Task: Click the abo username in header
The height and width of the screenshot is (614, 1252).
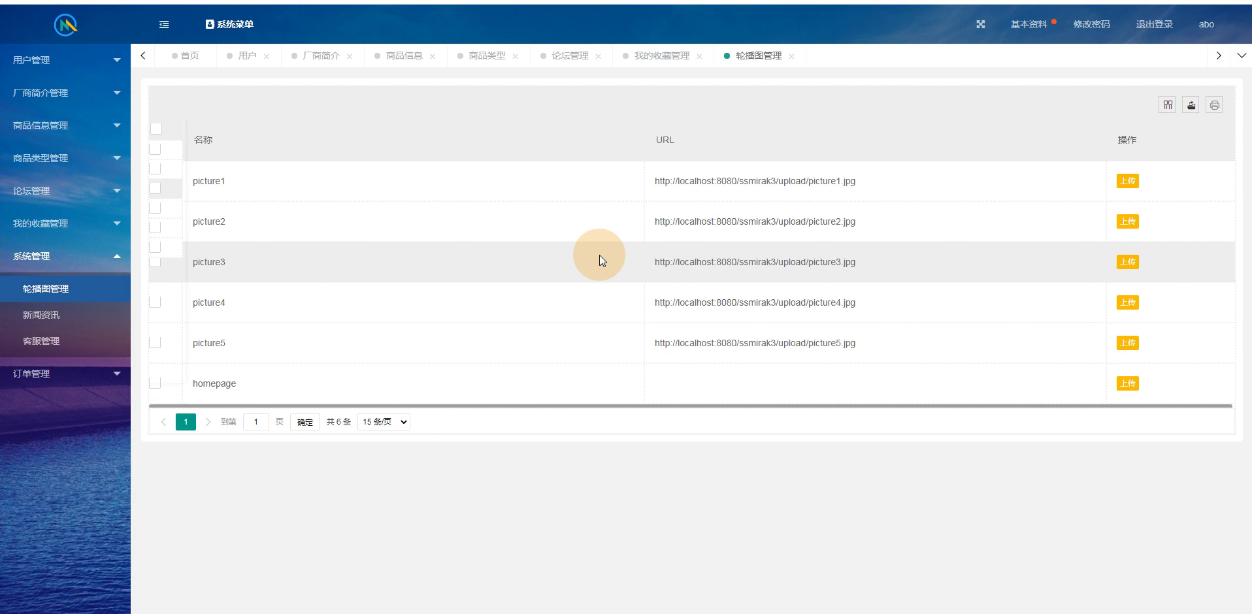Action: click(x=1206, y=24)
